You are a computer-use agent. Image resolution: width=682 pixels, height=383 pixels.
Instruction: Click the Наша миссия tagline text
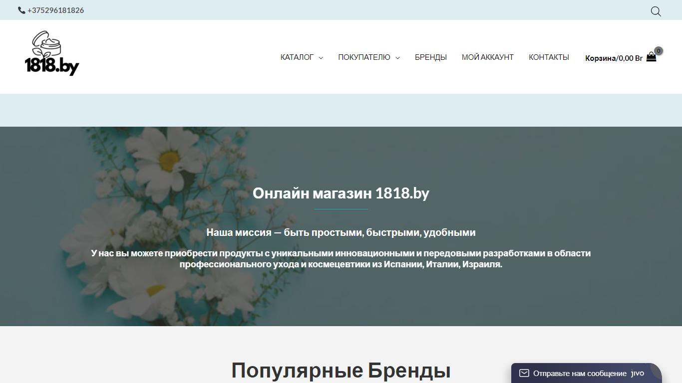pyautogui.click(x=341, y=232)
